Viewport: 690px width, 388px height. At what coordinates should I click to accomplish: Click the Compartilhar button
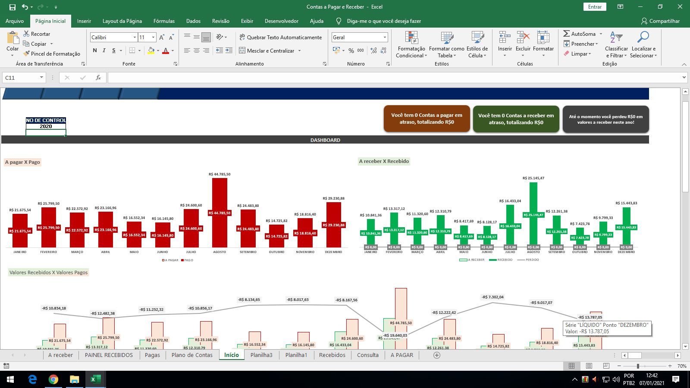[x=660, y=21]
